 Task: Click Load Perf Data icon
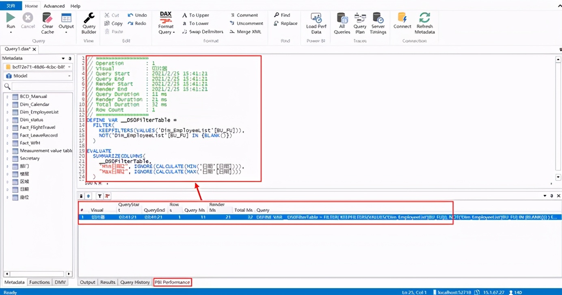[316, 23]
